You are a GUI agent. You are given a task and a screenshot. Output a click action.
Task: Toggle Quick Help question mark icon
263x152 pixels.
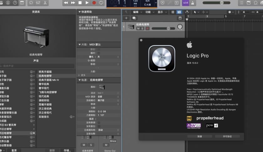pyautogui.click(x=15, y=3)
